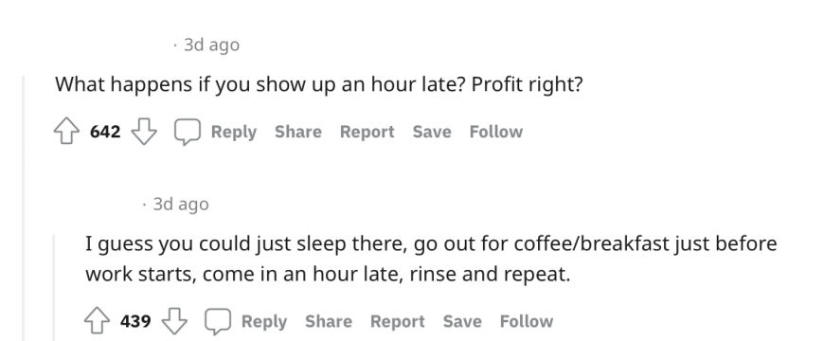Screen dimensions: 824x341
Task: Share the 'Profit right?' comment
Action: pos(298,132)
